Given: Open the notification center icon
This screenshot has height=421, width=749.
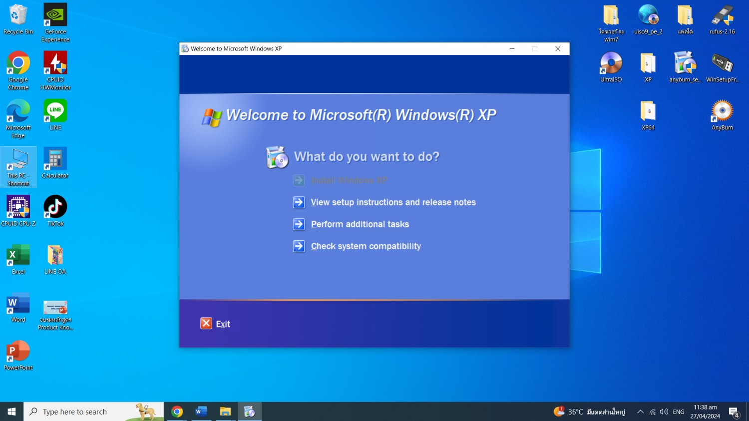Looking at the screenshot, I should tap(734, 412).
